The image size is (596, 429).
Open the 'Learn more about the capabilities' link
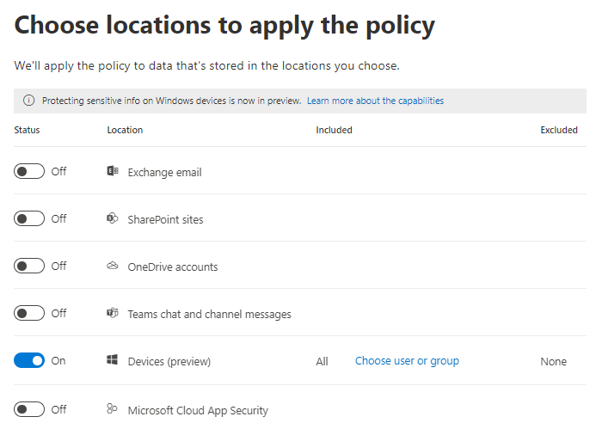pos(375,101)
